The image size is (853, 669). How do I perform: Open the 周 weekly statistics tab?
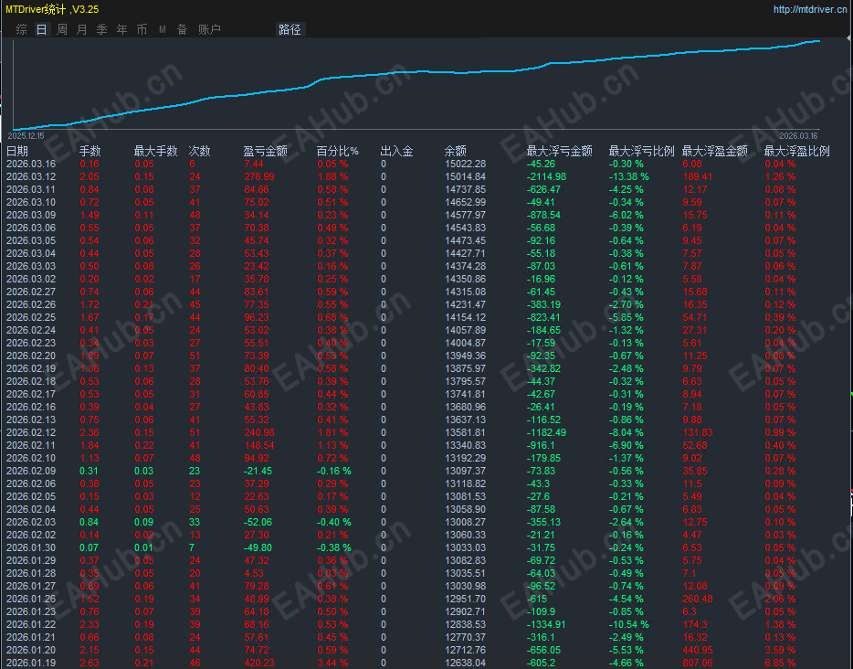tap(62, 29)
